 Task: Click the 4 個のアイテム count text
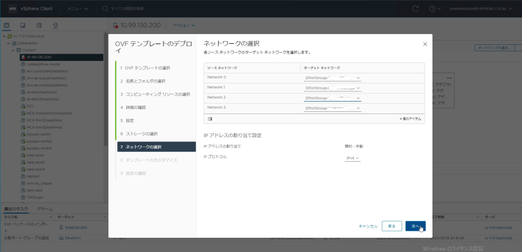pos(411,118)
